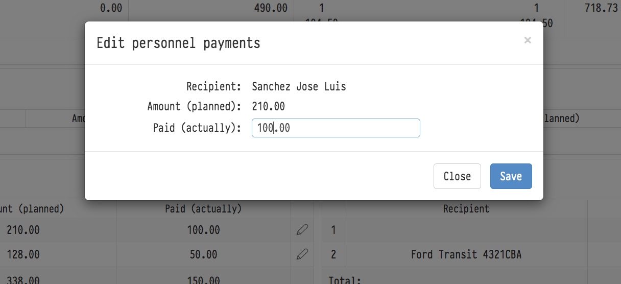This screenshot has width=621, height=284.
Task: Click the pencil edit icon in the 100.00 row
Action: pyautogui.click(x=302, y=230)
